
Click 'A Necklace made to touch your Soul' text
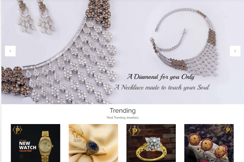pos(162,87)
